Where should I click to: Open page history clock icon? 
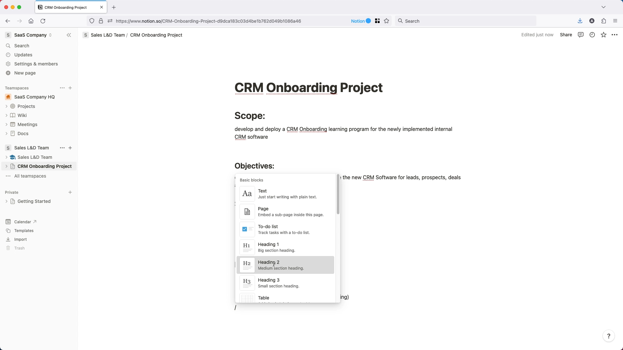click(592, 35)
